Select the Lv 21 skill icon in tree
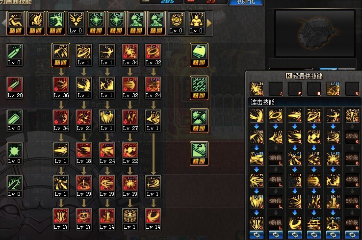Image resolution: width=362 pixels, height=240 pixels. coord(84,121)
